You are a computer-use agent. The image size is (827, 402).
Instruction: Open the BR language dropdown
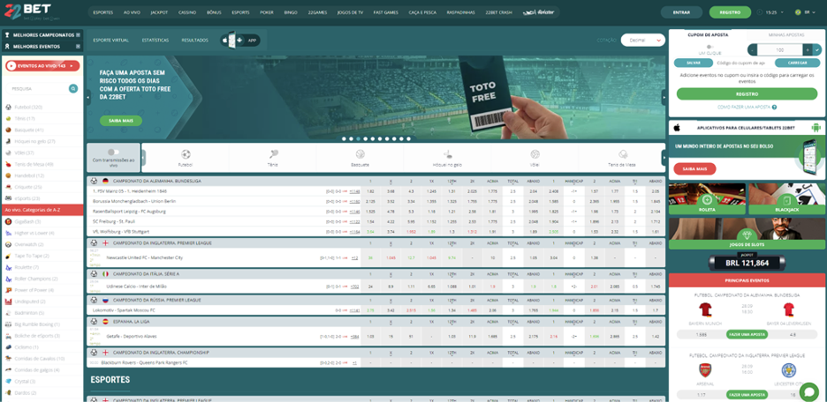click(807, 12)
